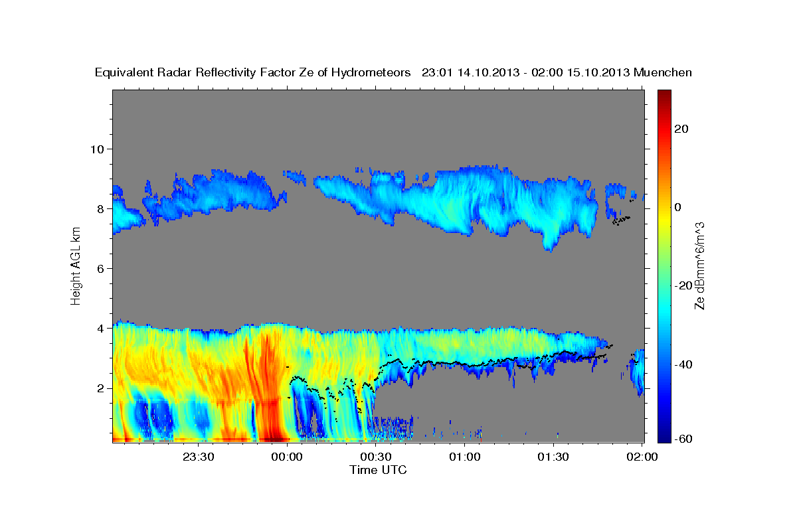Click the colorbar value 0

coord(677,207)
